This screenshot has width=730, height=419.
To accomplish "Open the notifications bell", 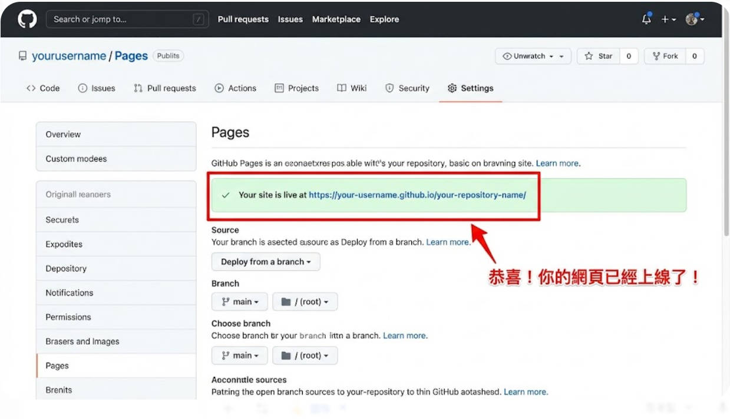I will tap(645, 18).
